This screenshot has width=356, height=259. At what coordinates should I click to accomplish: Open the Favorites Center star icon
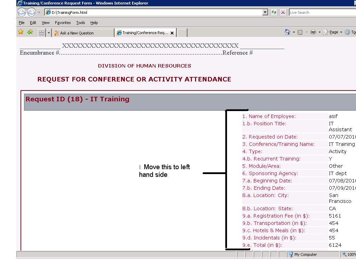click(x=21, y=32)
